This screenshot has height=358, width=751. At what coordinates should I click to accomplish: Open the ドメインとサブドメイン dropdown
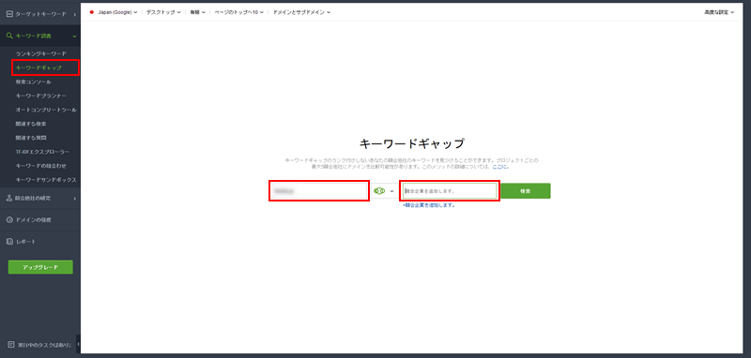(x=301, y=12)
